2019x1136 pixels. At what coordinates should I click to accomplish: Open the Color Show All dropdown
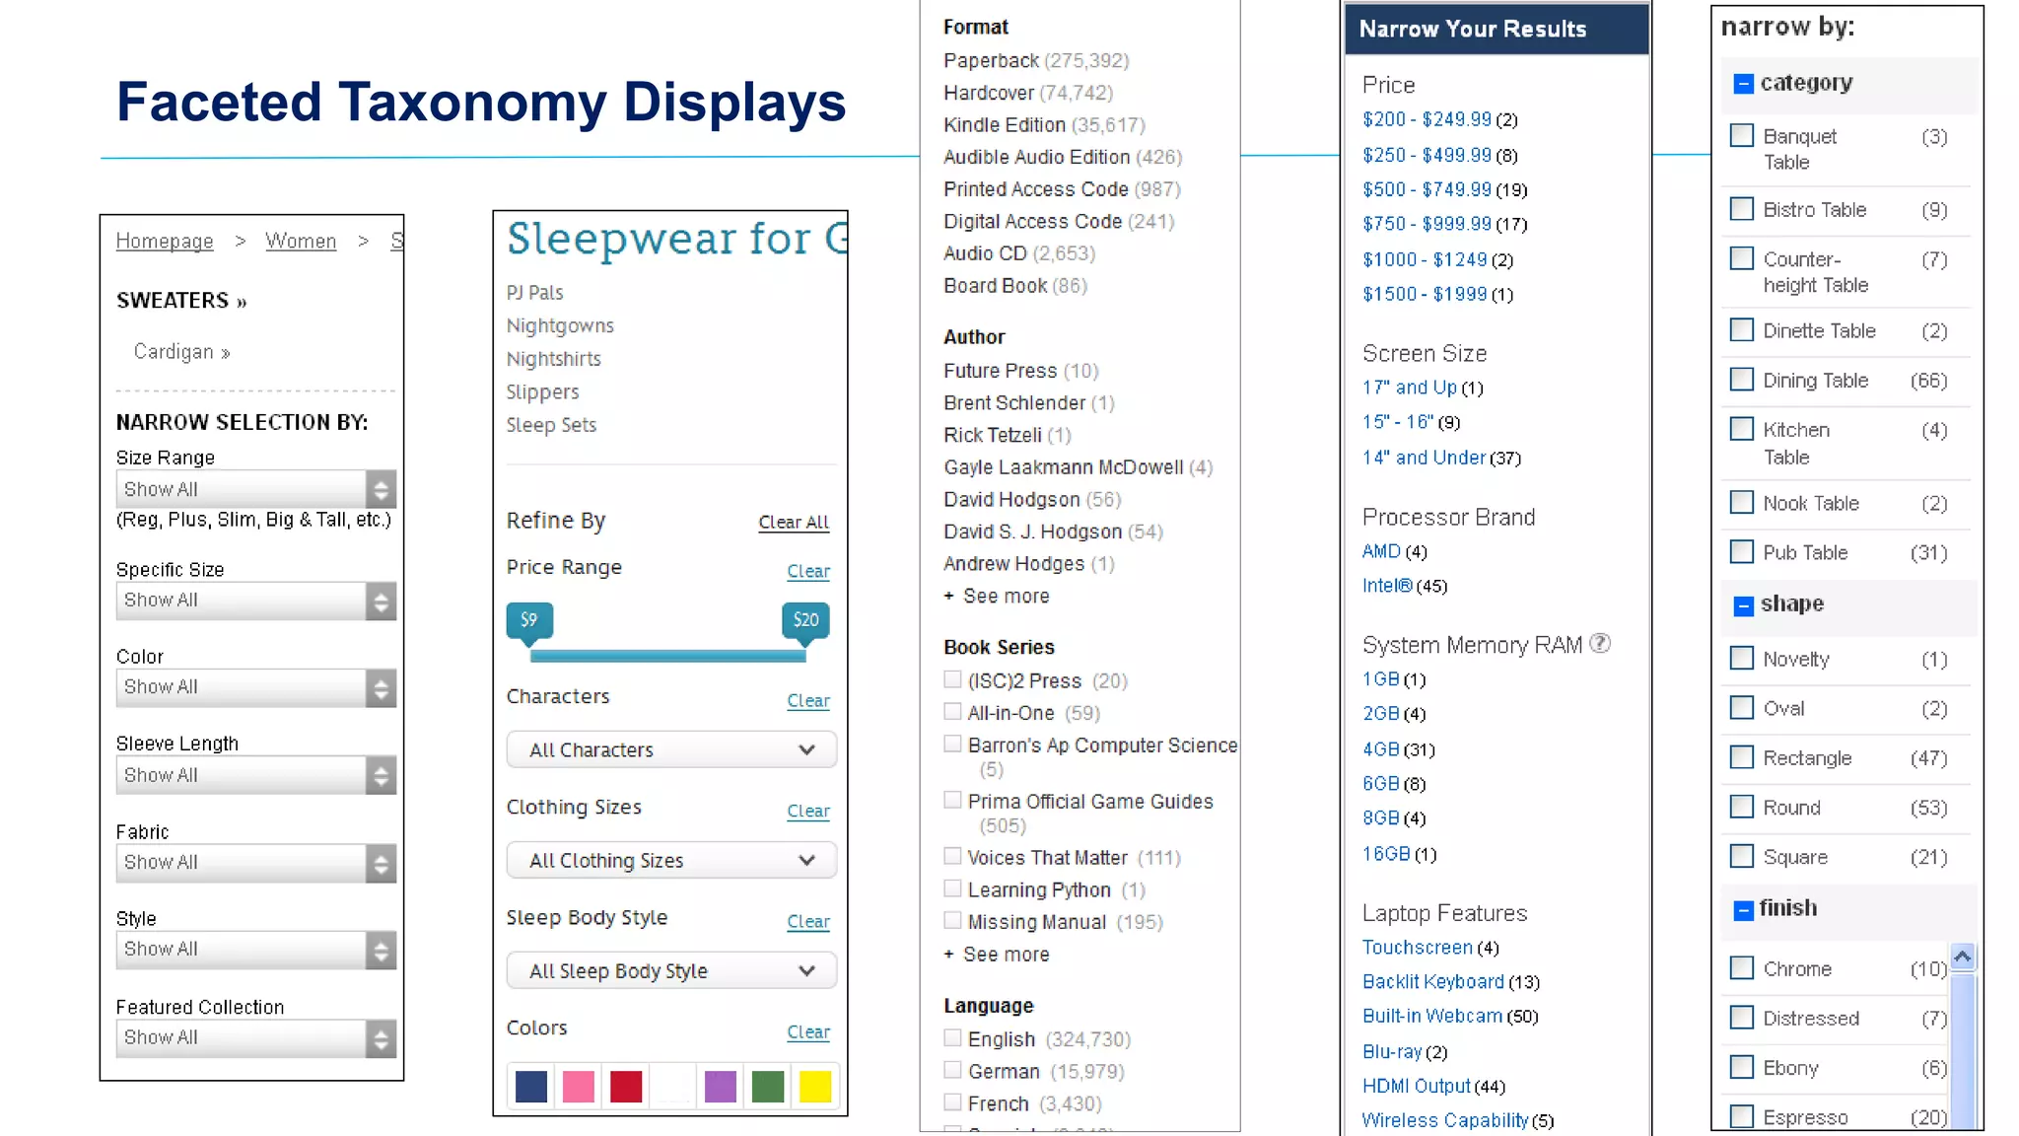[x=256, y=687]
